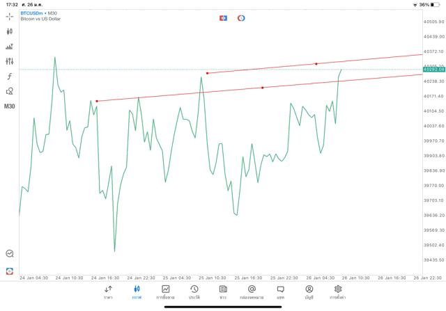Open the indicators function (f) icon
This screenshot has width=446, height=311.
pyautogui.click(x=10, y=76)
